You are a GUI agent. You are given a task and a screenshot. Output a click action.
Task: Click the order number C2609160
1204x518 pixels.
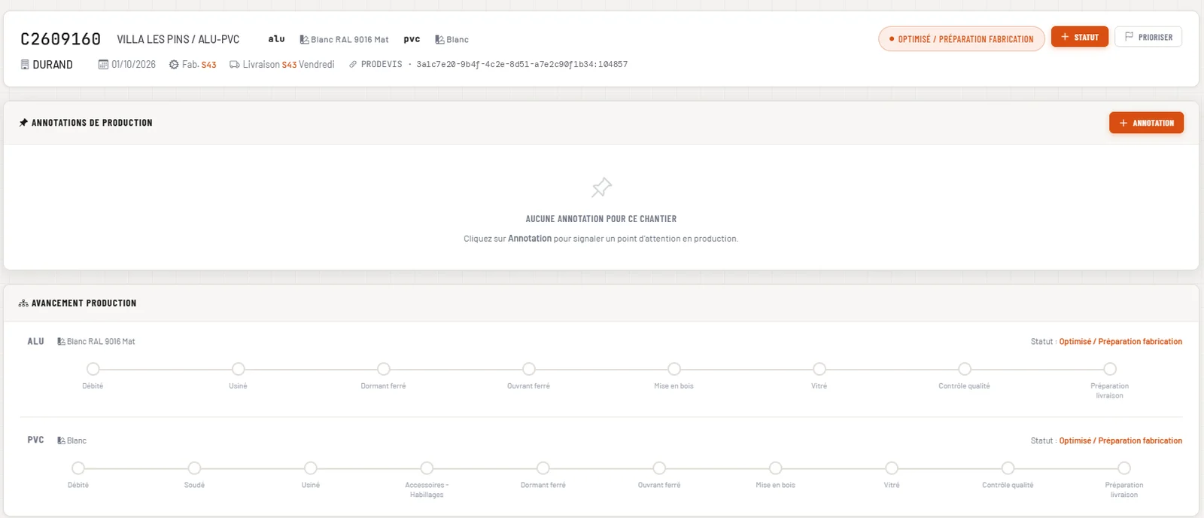coord(60,39)
